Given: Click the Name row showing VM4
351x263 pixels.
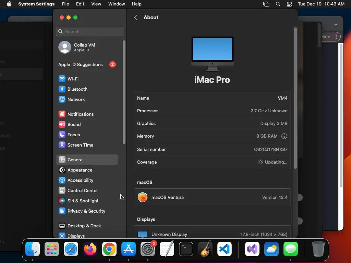Looking at the screenshot, I should [212, 98].
